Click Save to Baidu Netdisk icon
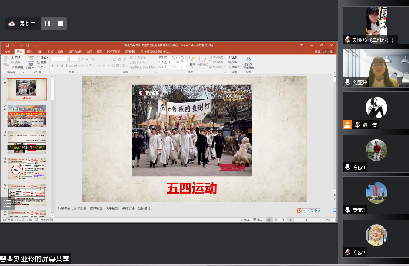Viewport: 409px width, 266px height. pos(248,59)
